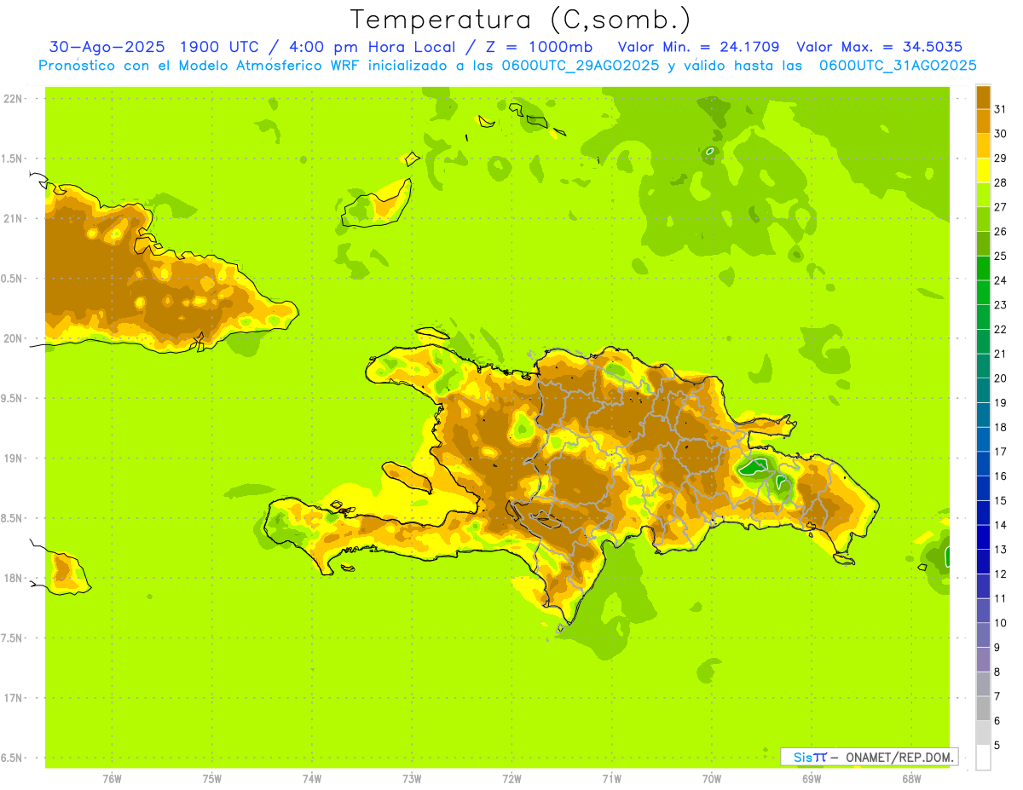Click the 'Valor Min. = 24.1709' readout

tap(698, 47)
